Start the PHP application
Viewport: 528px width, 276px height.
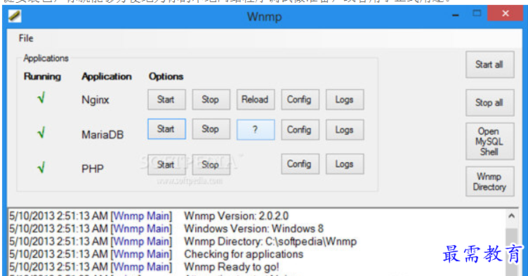click(x=166, y=165)
